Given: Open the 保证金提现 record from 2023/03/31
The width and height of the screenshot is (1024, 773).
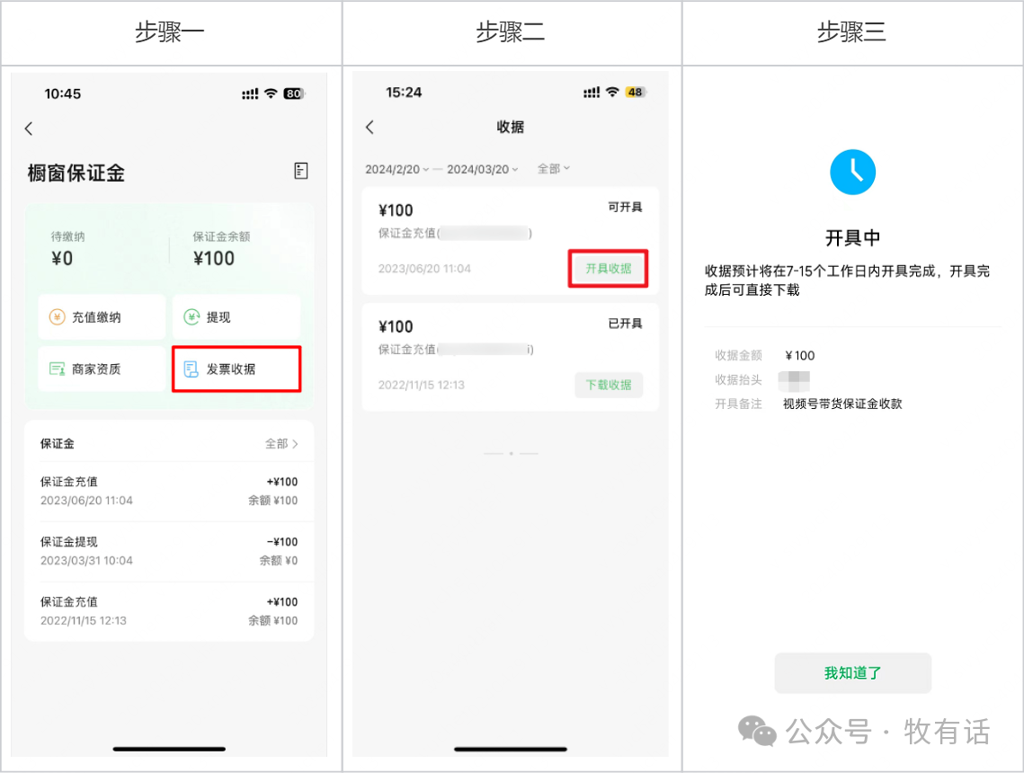Looking at the screenshot, I should coord(169,552).
